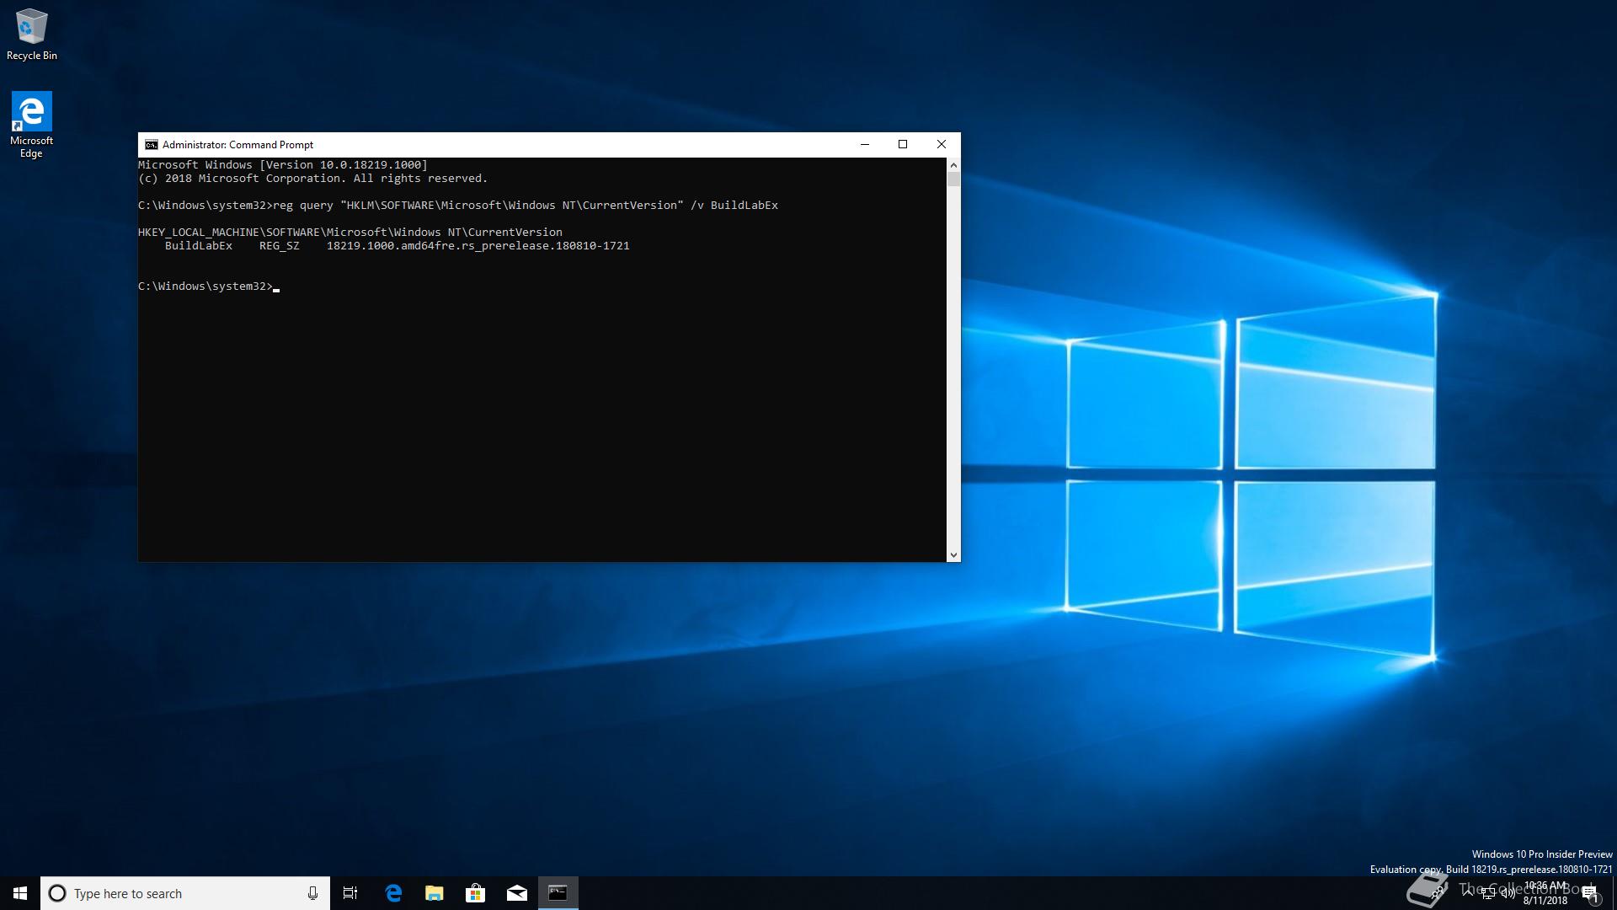Click the console scrollbar thumb
Image resolution: width=1617 pixels, height=910 pixels.
coord(953,179)
